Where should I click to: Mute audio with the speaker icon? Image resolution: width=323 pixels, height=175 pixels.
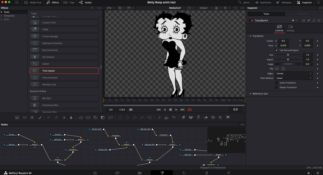pos(131,110)
